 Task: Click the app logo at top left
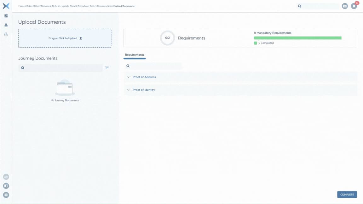(6, 6)
